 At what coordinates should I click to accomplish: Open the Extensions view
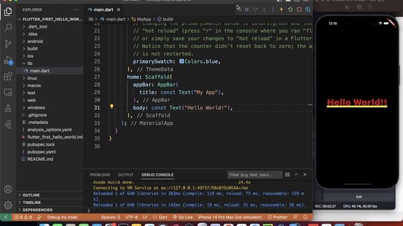[x=8, y=76]
